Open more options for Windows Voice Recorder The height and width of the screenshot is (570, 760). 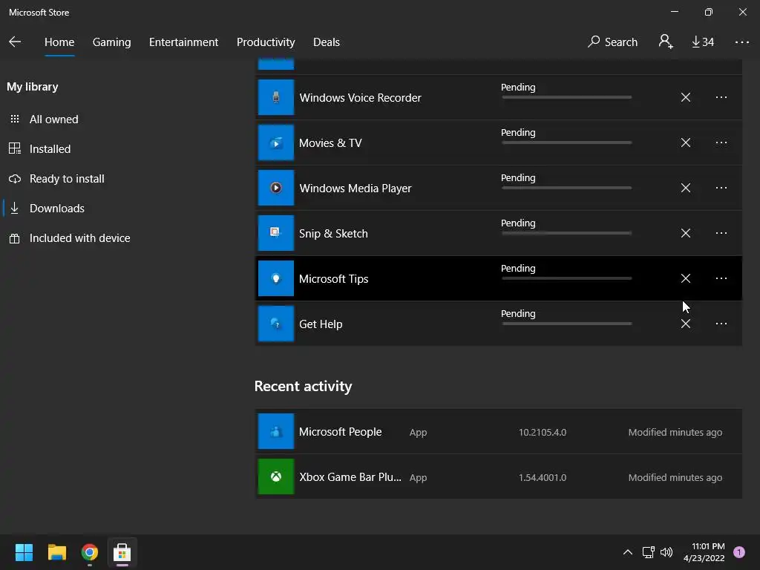coord(721,97)
